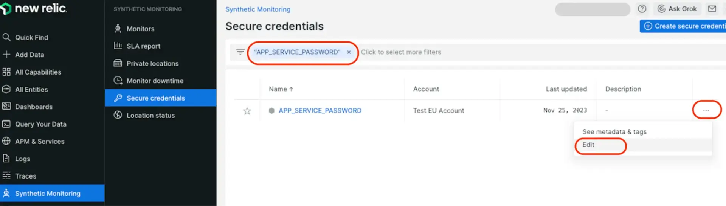
Task: Open the SLA report page
Action: point(143,46)
